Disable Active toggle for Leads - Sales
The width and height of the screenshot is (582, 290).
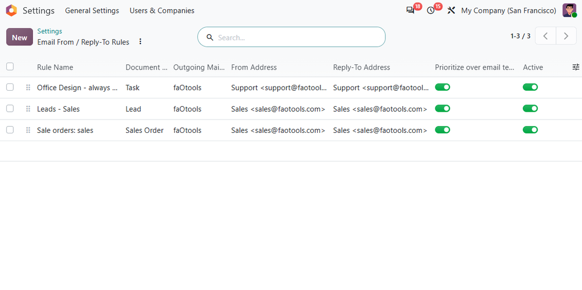pyautogui.click(x=530, y=108)
